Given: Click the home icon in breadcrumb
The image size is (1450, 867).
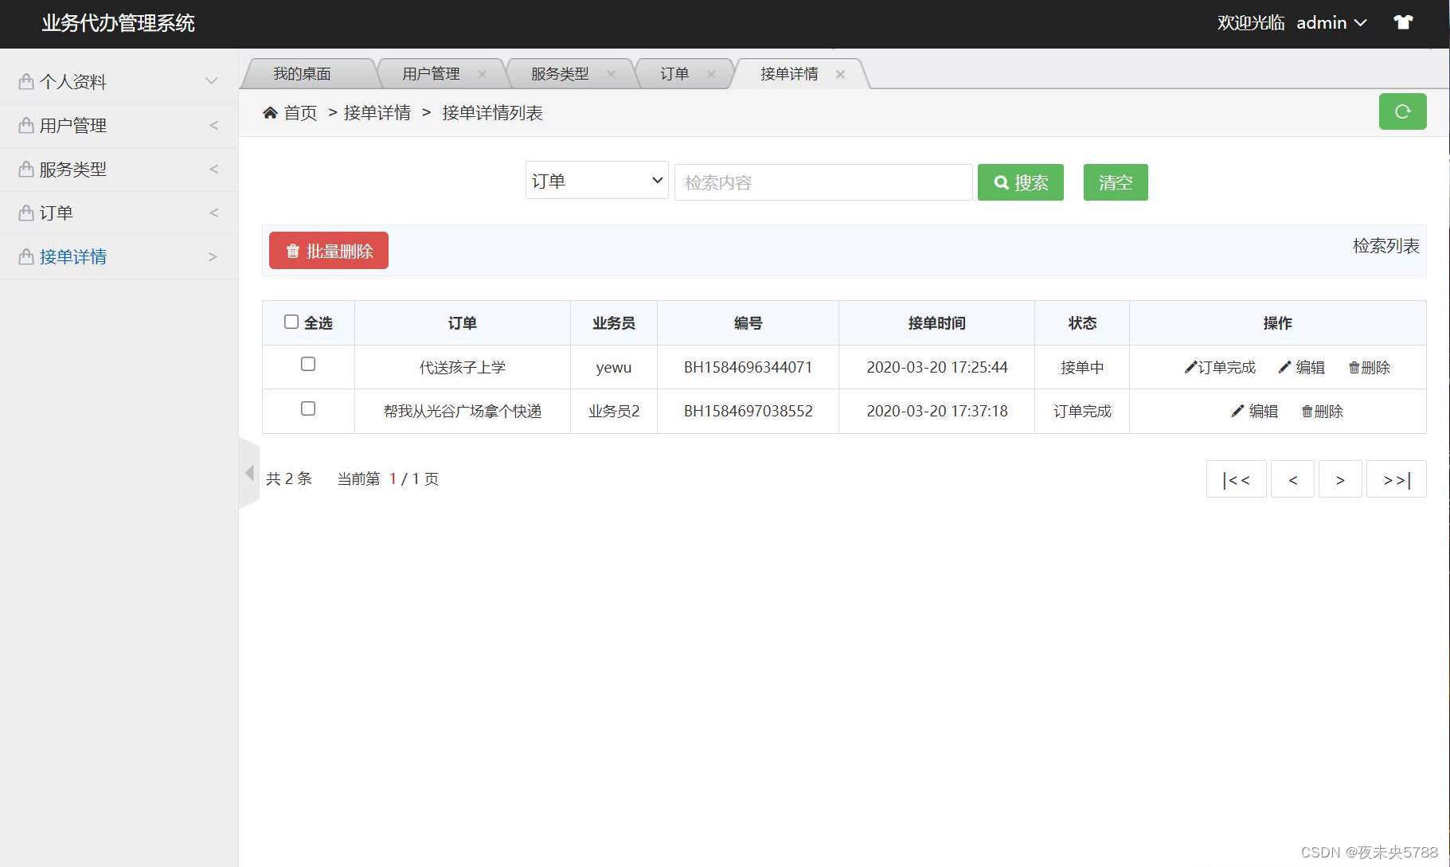Looking at the screenshot, I should click(270, 112).
